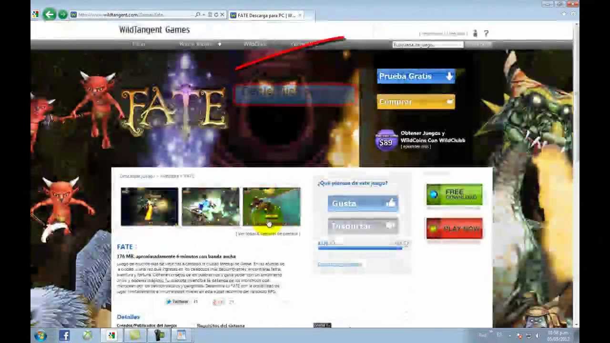The height and width of the screenshot is (343, 610).
Task: Click the user profile icon in the header
Action: (475, 33)
